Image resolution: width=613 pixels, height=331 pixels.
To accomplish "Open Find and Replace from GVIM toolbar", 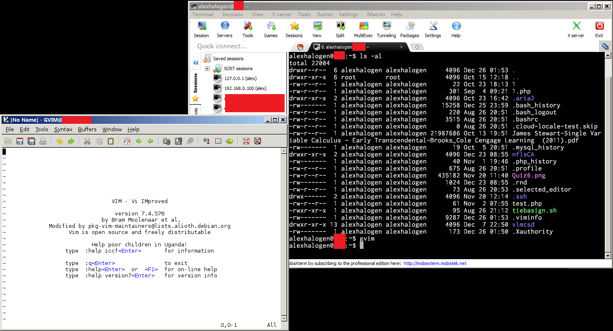I will coord(127,141).
